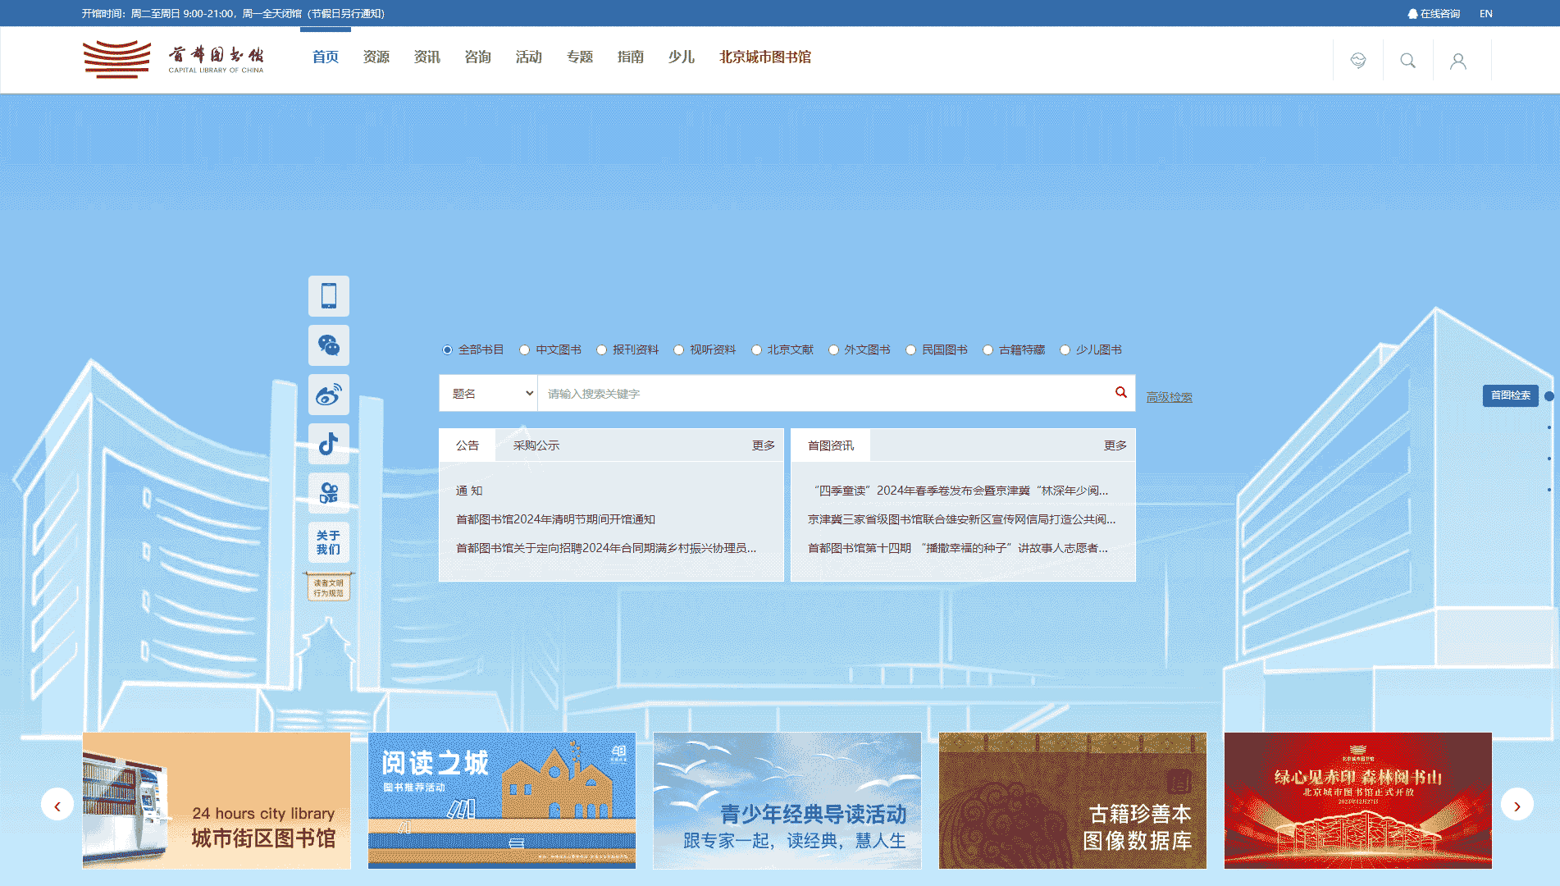This screenshot has height=886, width=1560.
Task: Open the Douyin TikTok sidebar icon
Action: (x=329, y=444)
